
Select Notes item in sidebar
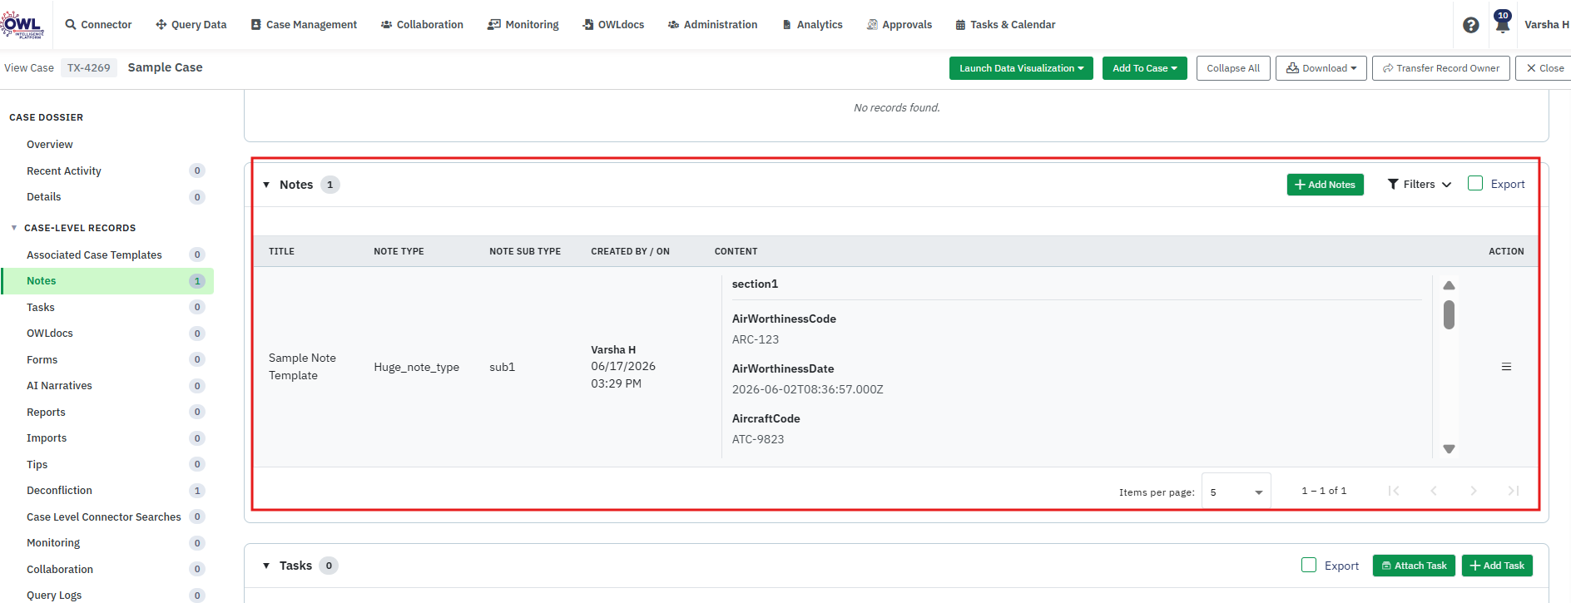[x=107, y=281]
